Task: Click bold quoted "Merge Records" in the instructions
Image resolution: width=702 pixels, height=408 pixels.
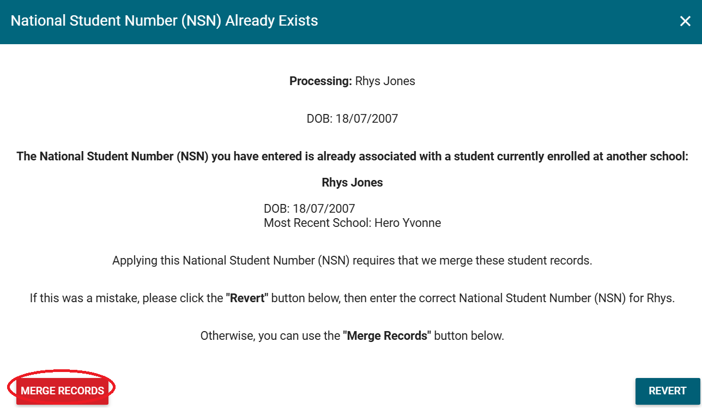Action: click(387, 335)
